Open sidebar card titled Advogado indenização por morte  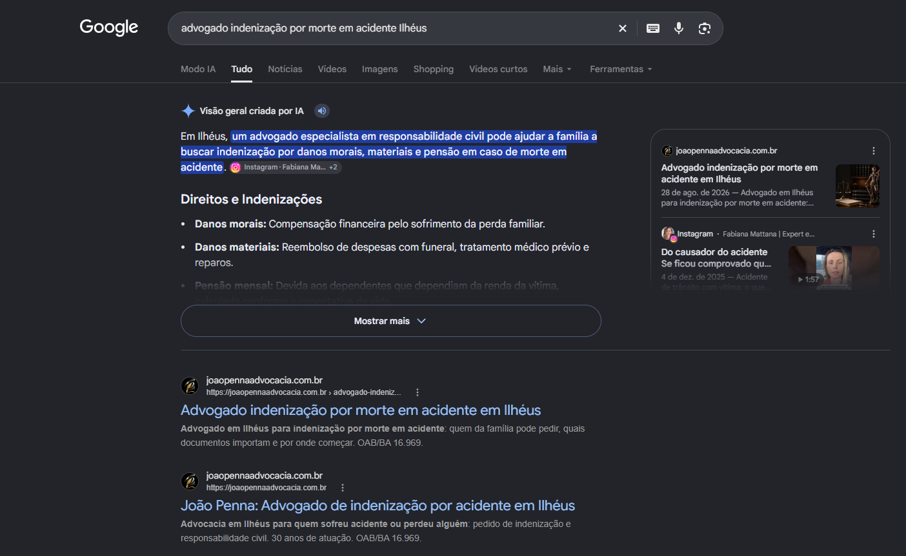740,173
